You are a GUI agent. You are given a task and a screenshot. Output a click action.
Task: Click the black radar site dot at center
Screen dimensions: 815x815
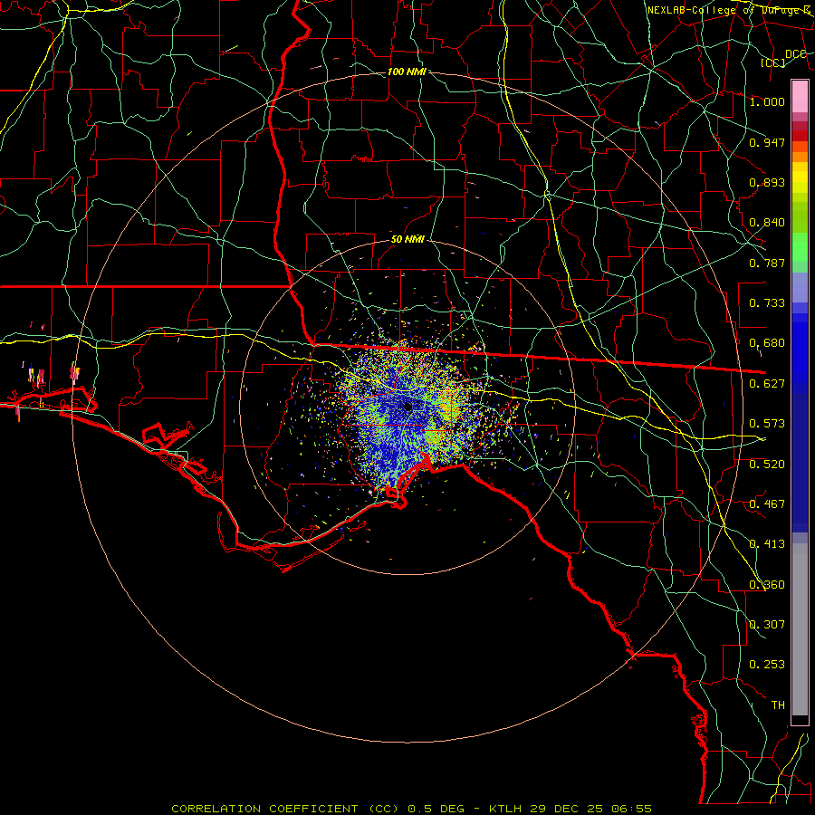(407, 407)
